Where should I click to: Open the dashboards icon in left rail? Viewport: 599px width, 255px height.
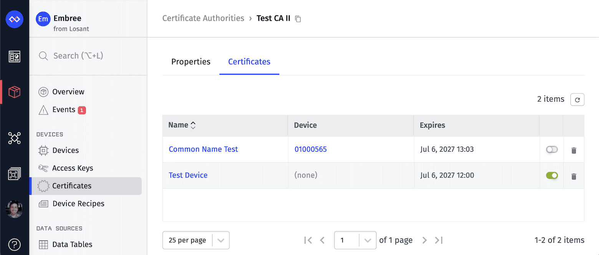pos(15,56)
